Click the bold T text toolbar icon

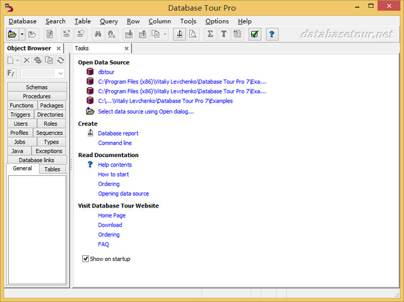point(223,34)
